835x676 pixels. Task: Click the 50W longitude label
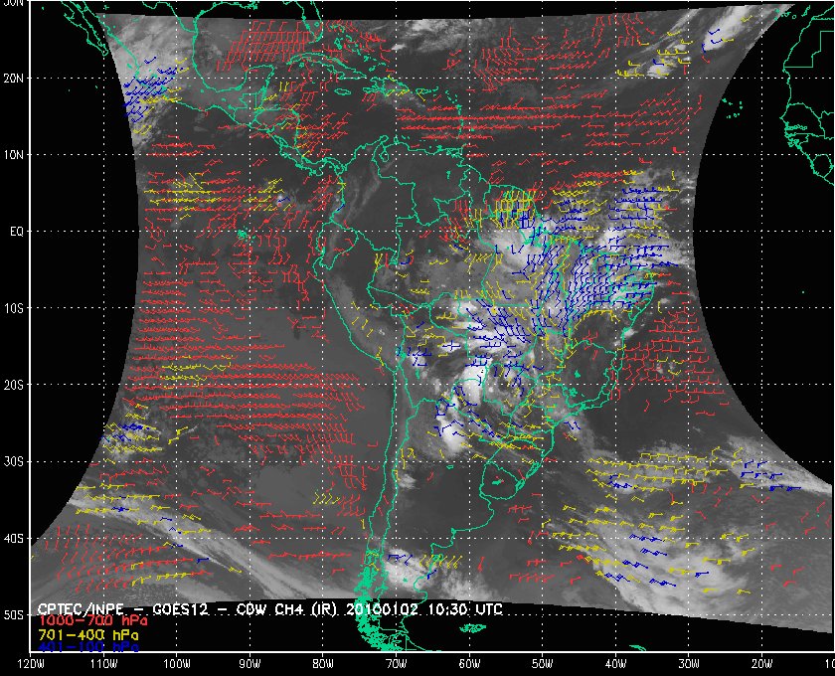[543, 664]
